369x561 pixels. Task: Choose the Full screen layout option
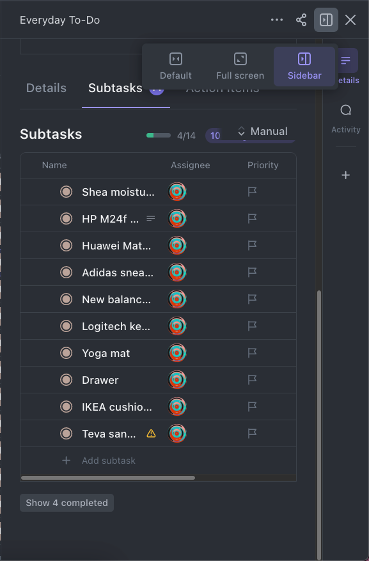[240, 67]
